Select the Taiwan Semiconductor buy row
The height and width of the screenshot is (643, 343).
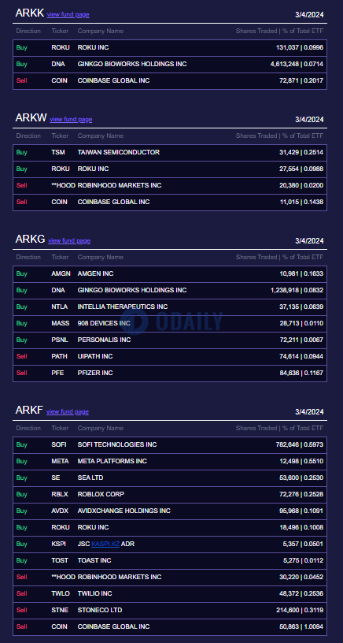(170, 153)
